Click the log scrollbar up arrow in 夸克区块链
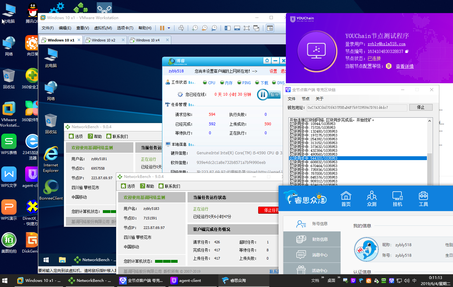 pos(429,121)
